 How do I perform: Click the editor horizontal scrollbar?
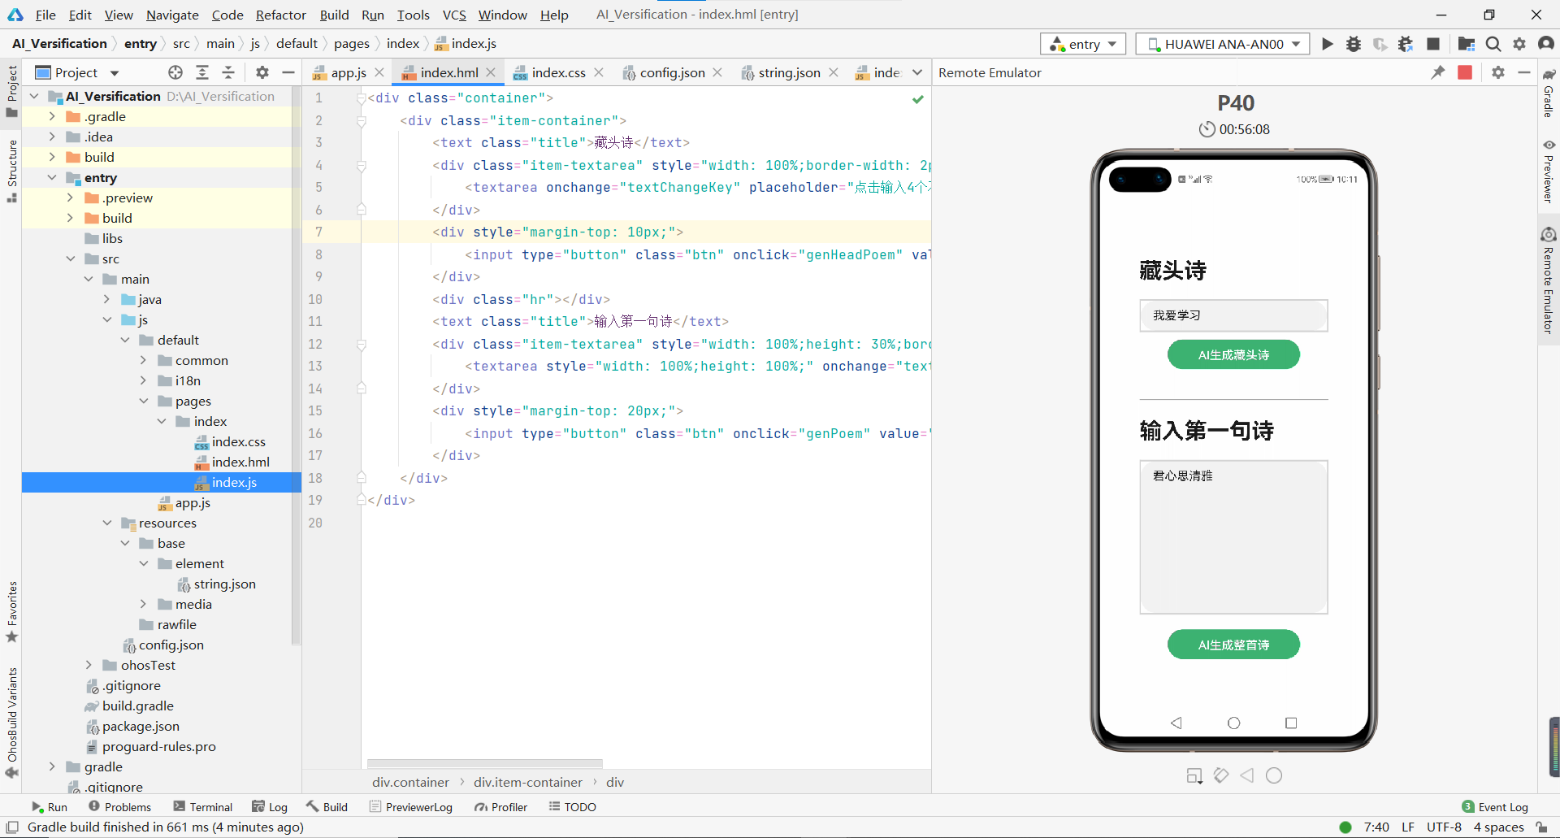(484, 764)
